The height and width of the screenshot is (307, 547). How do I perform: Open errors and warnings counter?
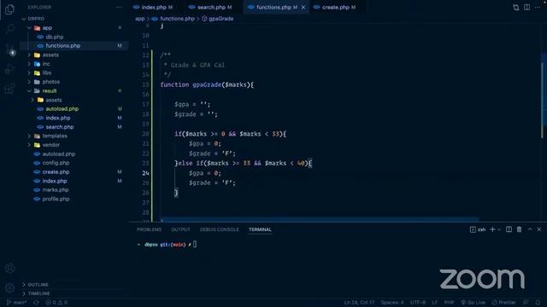[56, 303]
